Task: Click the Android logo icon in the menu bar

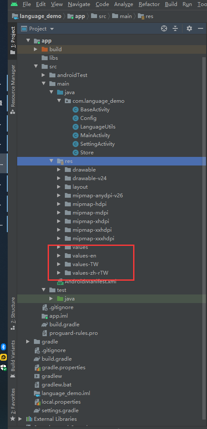Action: [x=14, y=4]
